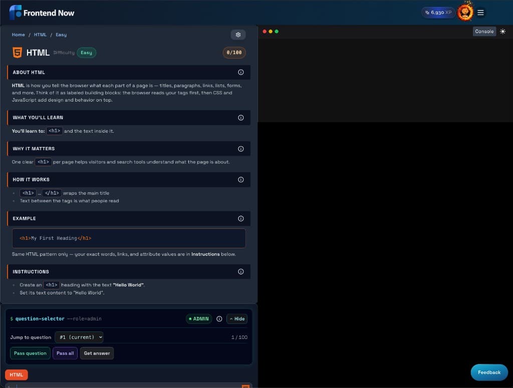Click the <h1> chip in Why It Matters

pyautogui.click(x=43, y=162)
